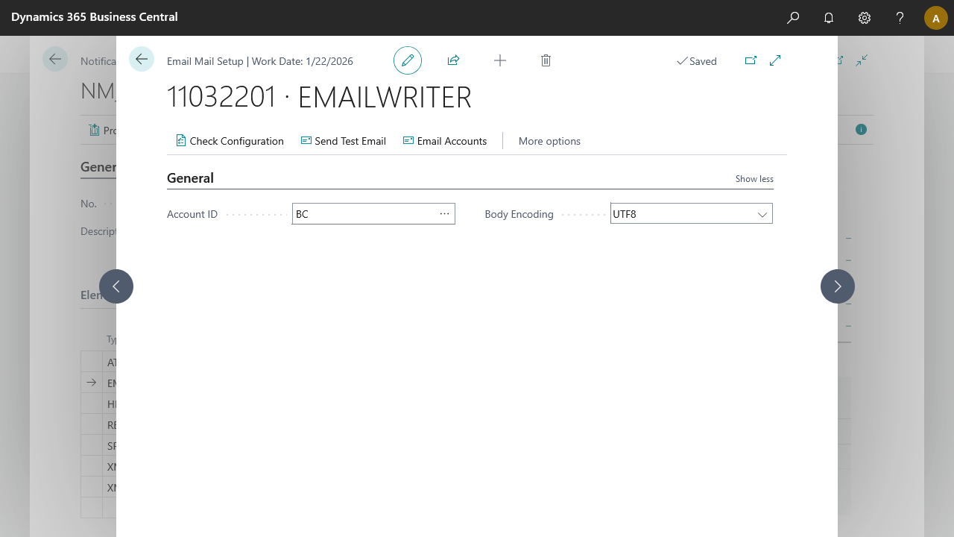Viewport: 954px width, 537px height.
Task: Go back from Email Mail Setup card
Action: pos(142,59)
